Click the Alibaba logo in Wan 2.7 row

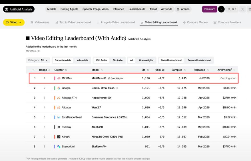pos(59,108)
